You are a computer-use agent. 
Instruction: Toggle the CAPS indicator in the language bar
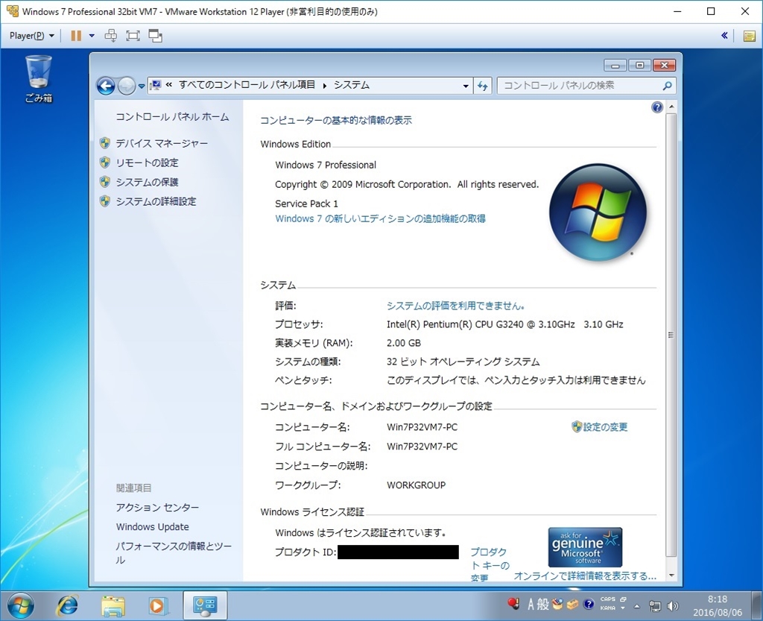608,599
